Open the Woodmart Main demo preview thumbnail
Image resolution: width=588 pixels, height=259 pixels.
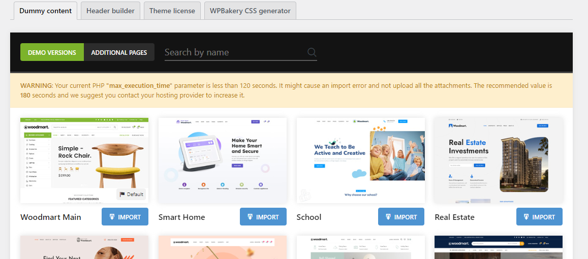pyautogui.click(x=84, y=160)
